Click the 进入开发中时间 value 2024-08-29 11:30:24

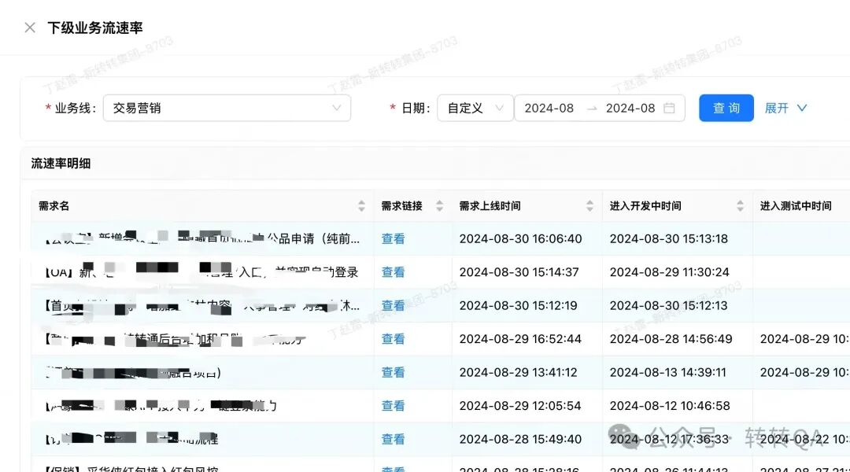[x=670, y=272]
